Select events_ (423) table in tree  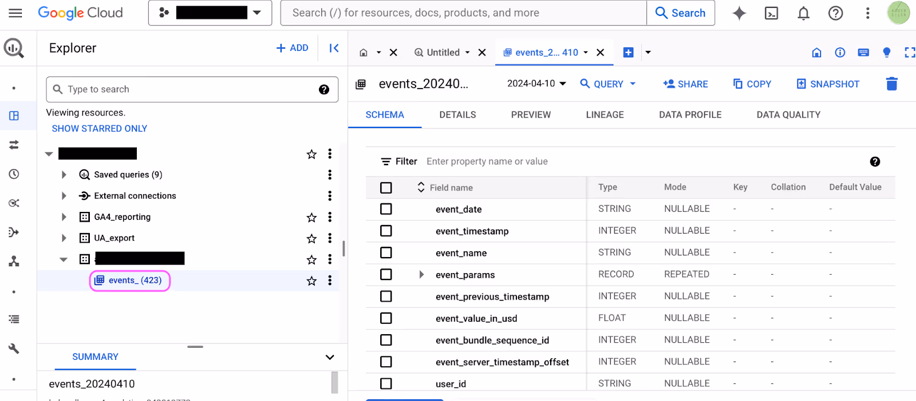[130, 280]
